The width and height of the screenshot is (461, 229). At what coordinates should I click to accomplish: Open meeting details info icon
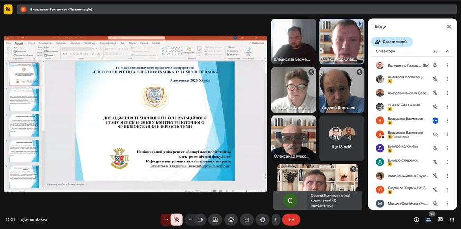(x=416, y=219)
